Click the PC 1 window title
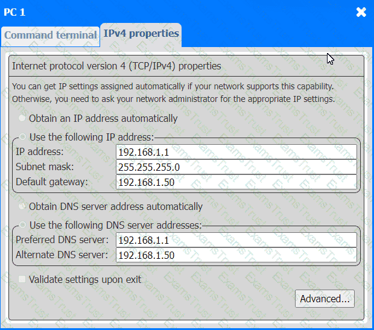The width and height of the screenshot is (374, 330). (15, 12)
